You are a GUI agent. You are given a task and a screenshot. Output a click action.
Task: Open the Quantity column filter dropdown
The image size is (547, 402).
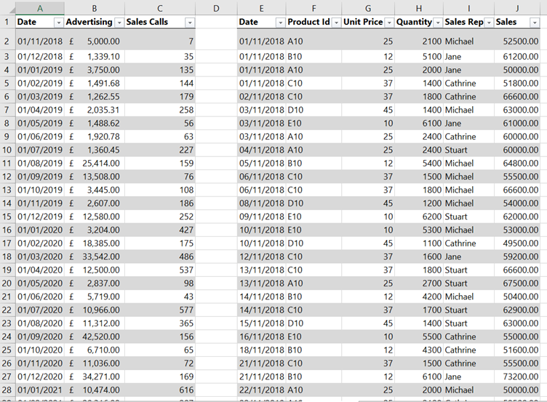(438, 23)
